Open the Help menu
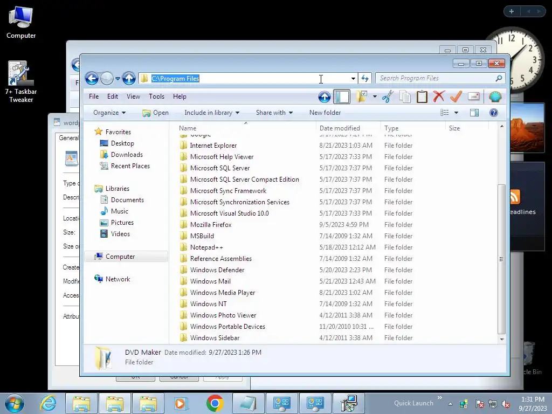The width and height of the screenshot is (552, 414). tap(180, 96)
